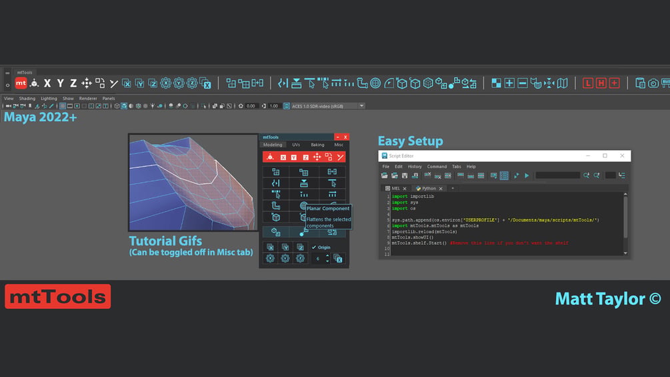This screenshot has width=670, height=377.
Task: Switch to the Misc tab in mtTools
Action: [x=339, y=145]
